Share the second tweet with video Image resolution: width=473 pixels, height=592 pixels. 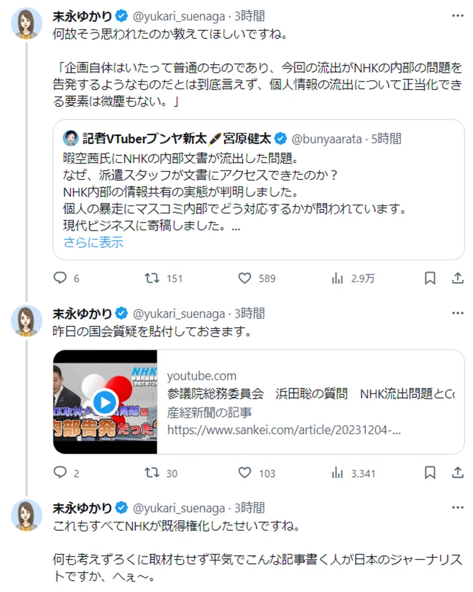pos(458,473)
